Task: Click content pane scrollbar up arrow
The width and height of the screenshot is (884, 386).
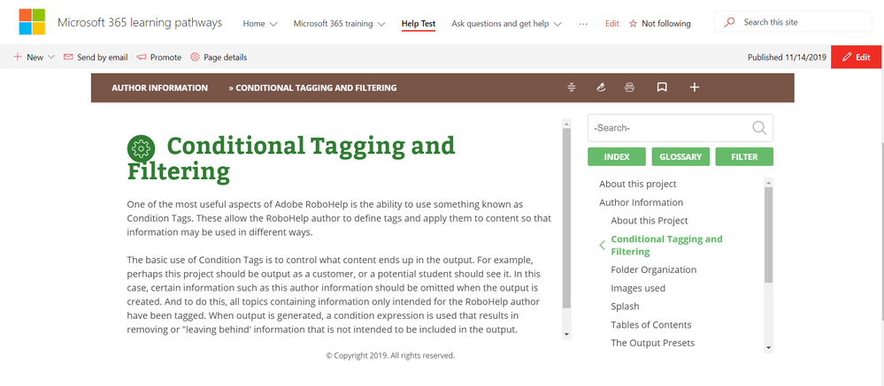Action: 567,124
